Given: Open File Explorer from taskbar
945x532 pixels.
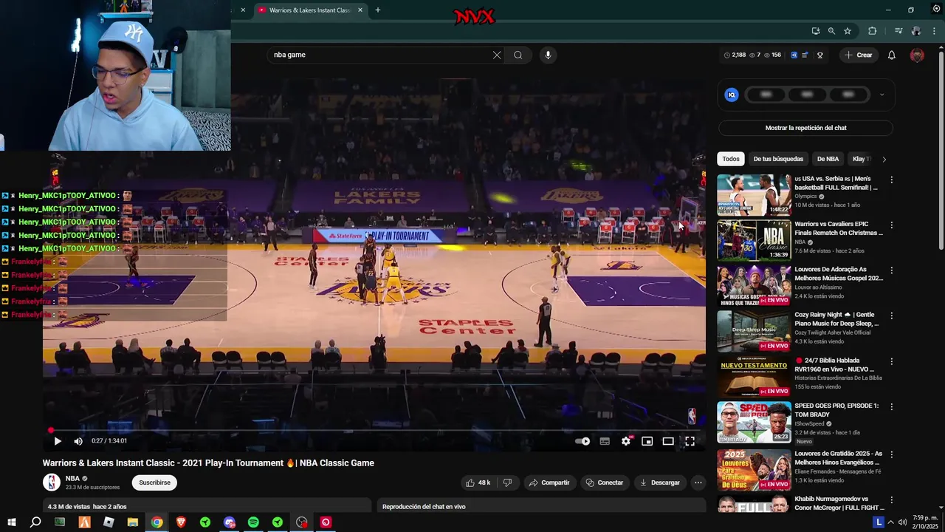Looking at the screenshot, I should coord(133,522).
